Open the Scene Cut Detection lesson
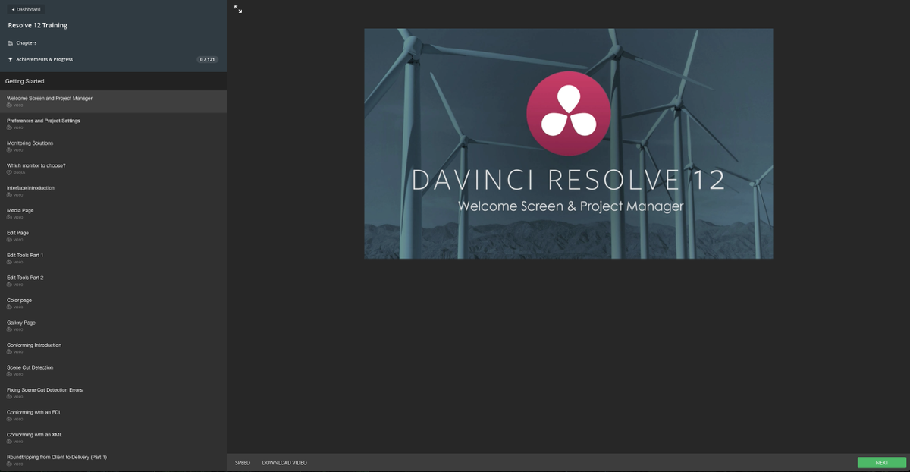910x472 pixels. click(x=114, y=370)
